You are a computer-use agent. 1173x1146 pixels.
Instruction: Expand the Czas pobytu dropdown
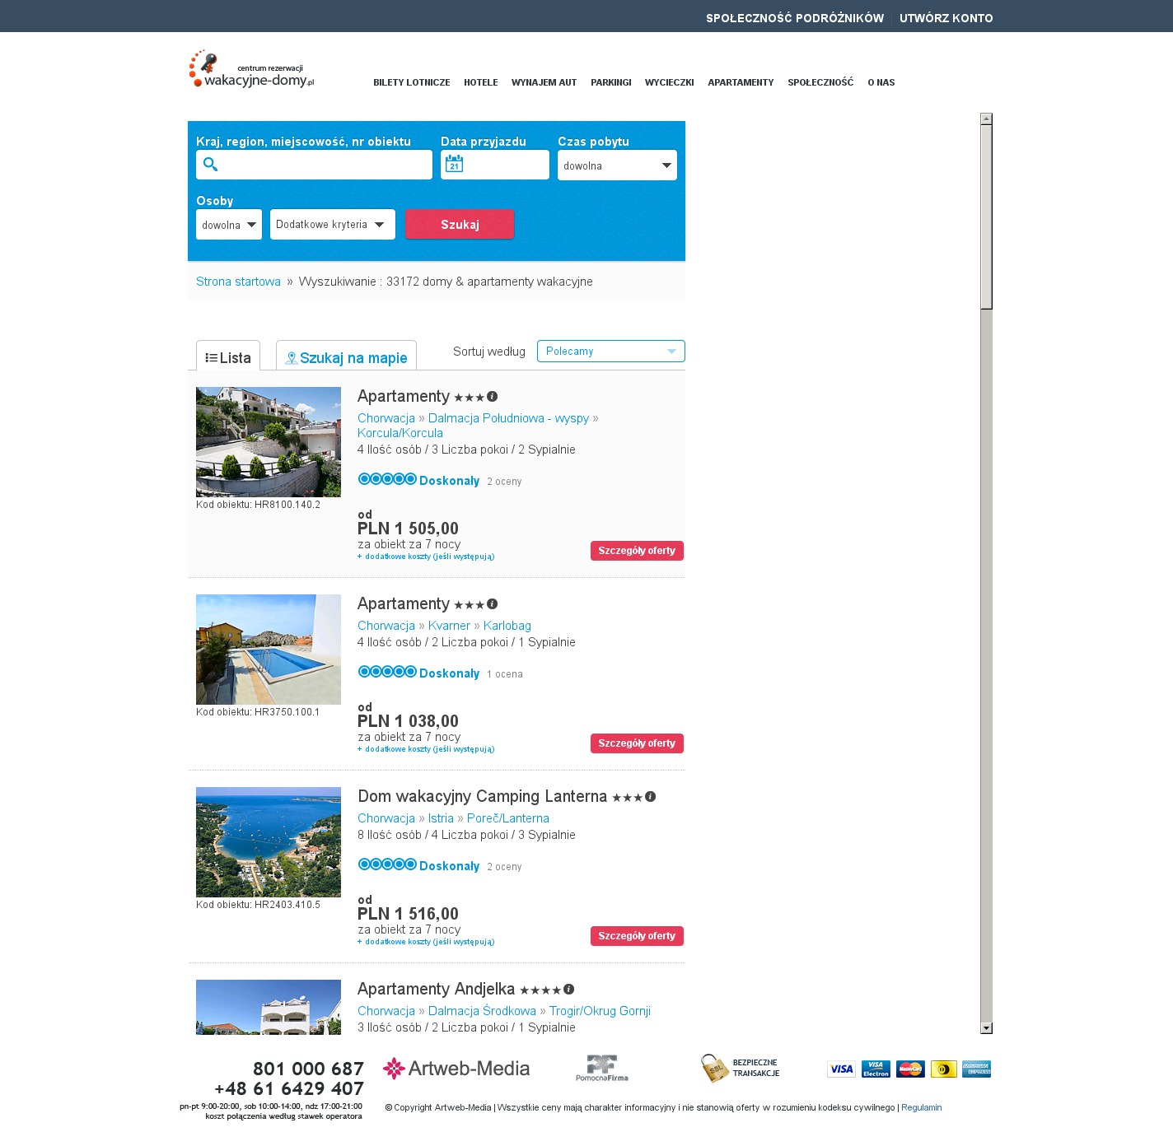[618, 165]
